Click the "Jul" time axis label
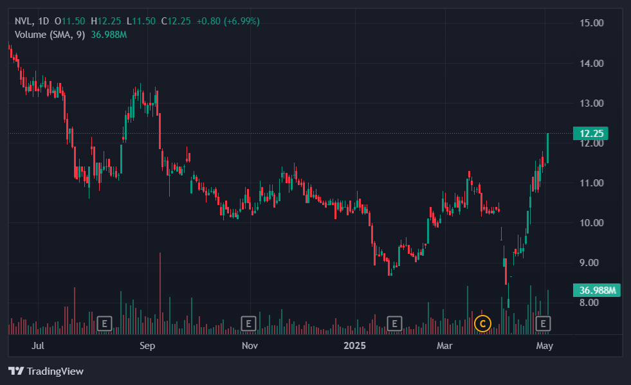This screenshot has width=631, height=385. [x=38, y=346]
